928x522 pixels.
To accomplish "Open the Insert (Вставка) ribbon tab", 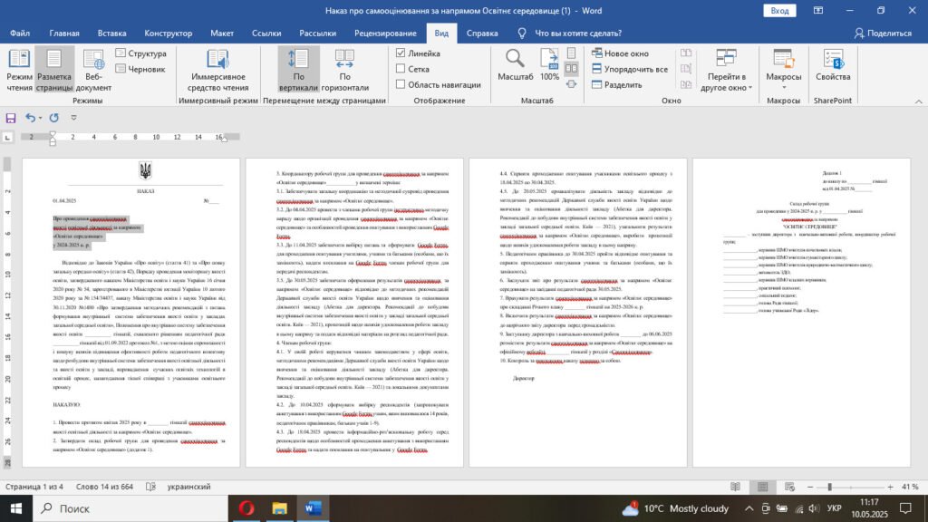I will point(111,33).
